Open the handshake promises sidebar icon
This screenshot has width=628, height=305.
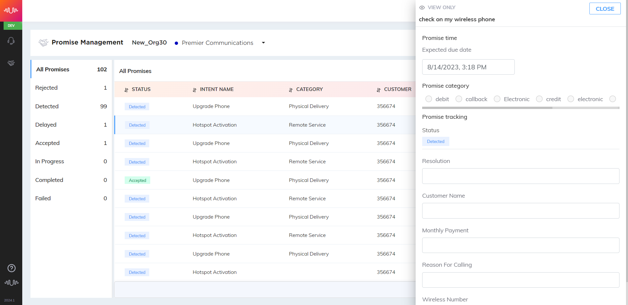coord(11,63)
